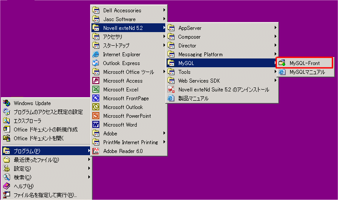Open 検索(C) submenu
The width and height of the screenshot is (338, 200).
click(x=46, y=178)
